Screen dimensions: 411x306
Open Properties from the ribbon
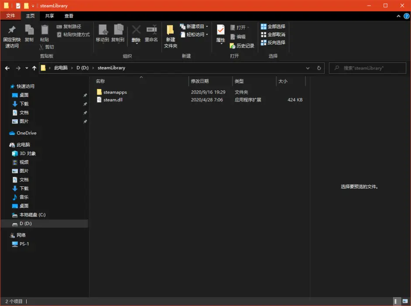[220, 34]
